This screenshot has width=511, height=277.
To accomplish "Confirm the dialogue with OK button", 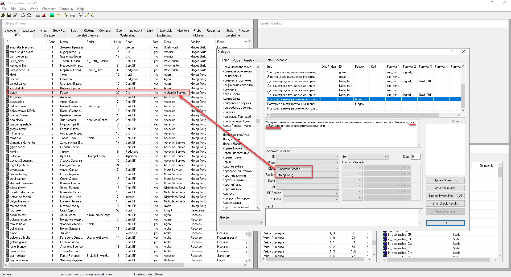I will tap(445, 223).
